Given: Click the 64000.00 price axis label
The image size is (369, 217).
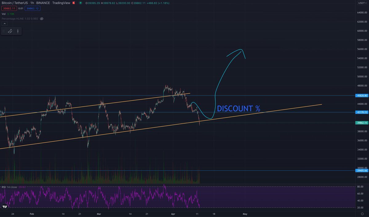Looking at the screenshot, I should pos(362,13).
